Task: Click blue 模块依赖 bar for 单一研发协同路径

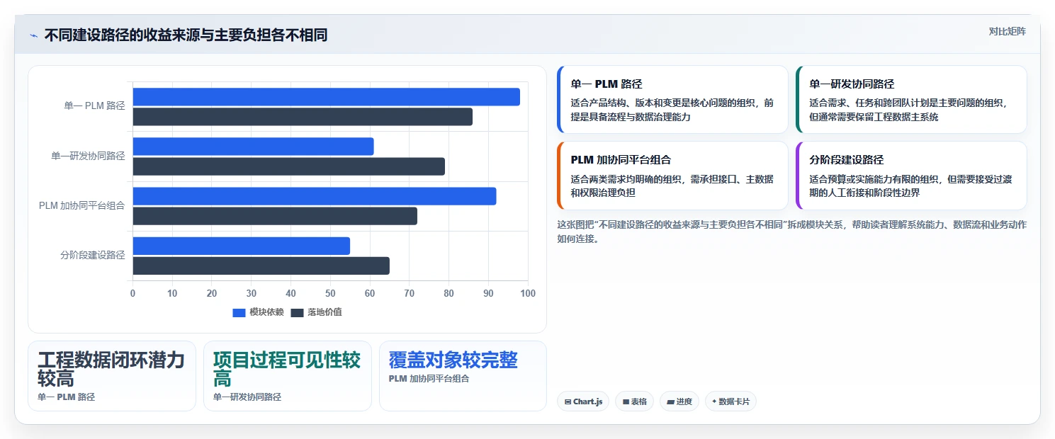Action: (254, 147)
